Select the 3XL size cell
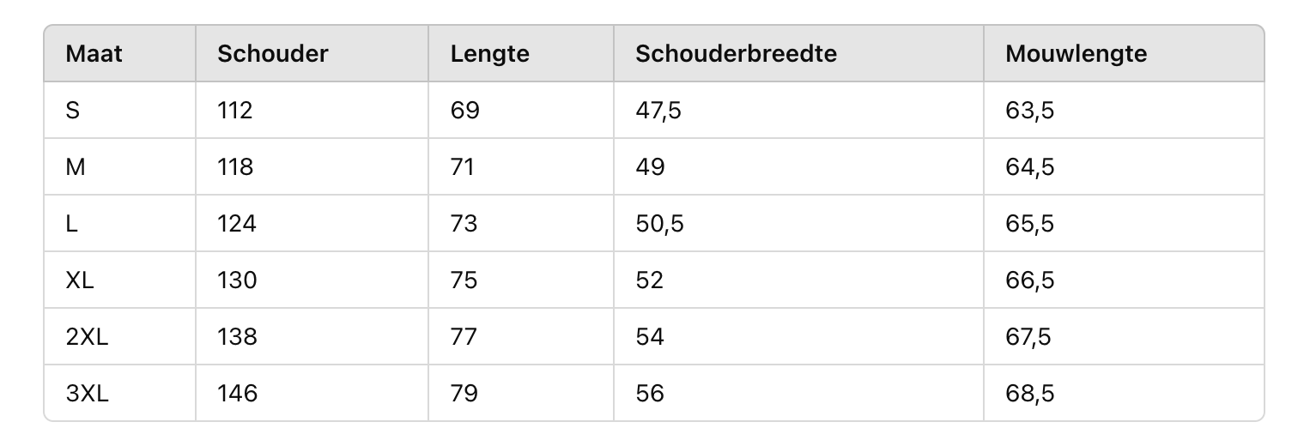Image resolution: width=1310 pixels, height=446 pixels. coord(87,394)
